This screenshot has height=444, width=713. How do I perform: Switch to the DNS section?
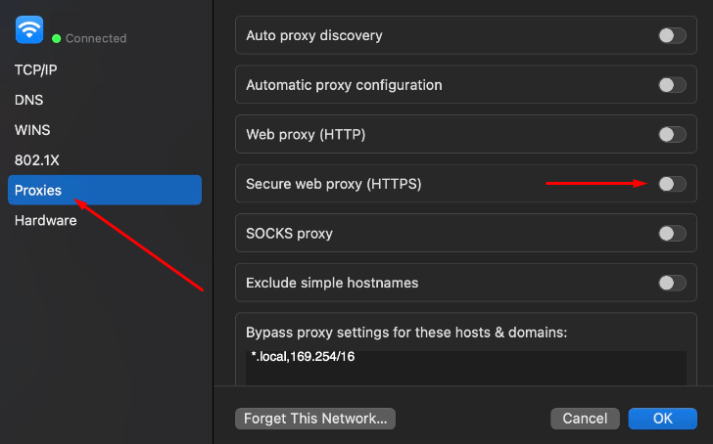28,100
